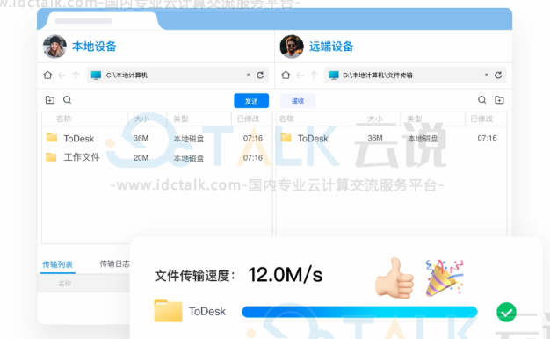Sort remote list by 已修改 column
Screen dimensions: 550x339
pos(481,119)
